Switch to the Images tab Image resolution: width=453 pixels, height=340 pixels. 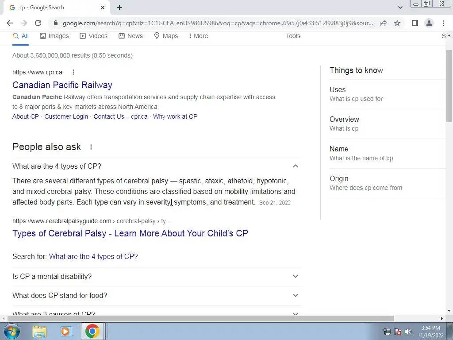54,36
